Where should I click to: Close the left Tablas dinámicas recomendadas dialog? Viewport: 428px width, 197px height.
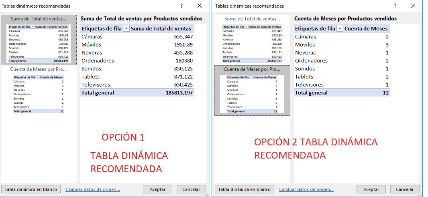200,6
